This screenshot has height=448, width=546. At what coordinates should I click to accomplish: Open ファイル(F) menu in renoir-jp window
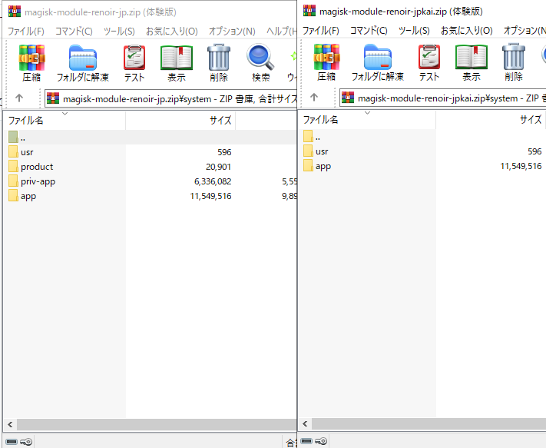pyautogui.click(x=26, y=32)
